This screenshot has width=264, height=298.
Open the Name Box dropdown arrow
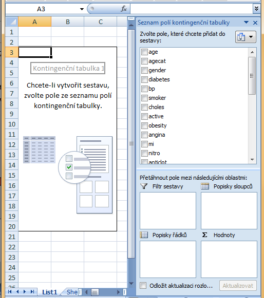[x=82, y=9]
